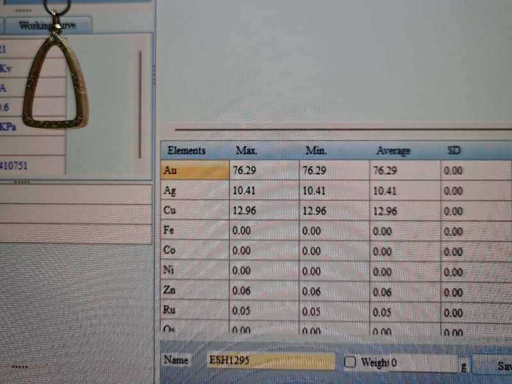
Task: Click the Min. column header
Action: 316,151
